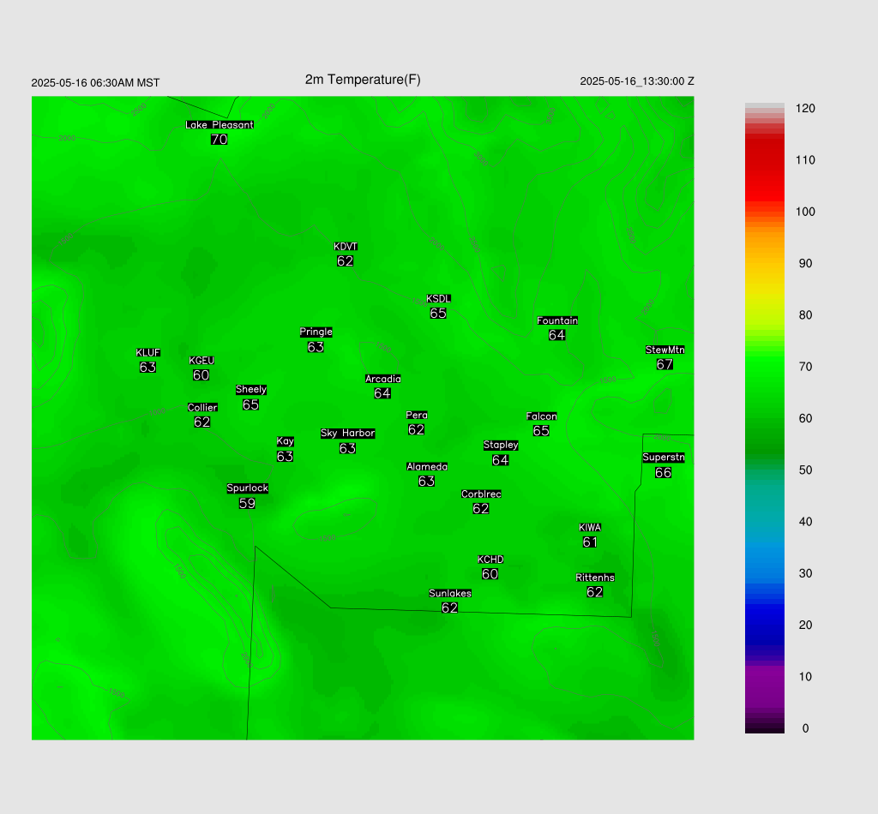The height and width of the screenshot is (814, 878).
Task: Click the 61 reading under KIWA
Action: point(590,542)
